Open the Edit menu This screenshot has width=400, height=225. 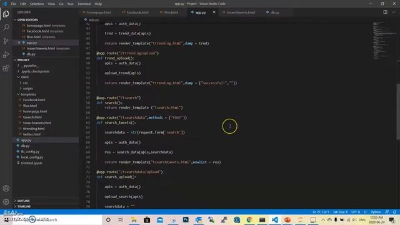pos(23,4)
